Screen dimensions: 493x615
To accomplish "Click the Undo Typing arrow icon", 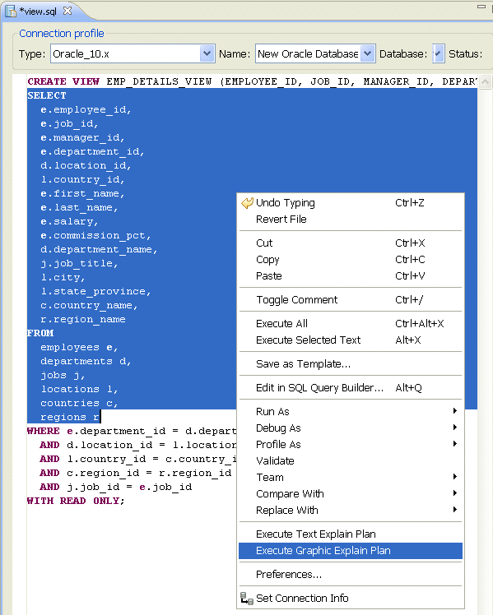I will click(x=247, y=203).
